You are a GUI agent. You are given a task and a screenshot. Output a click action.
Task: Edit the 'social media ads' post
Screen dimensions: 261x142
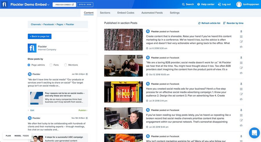pyautogui.click(x=241, y=94)
